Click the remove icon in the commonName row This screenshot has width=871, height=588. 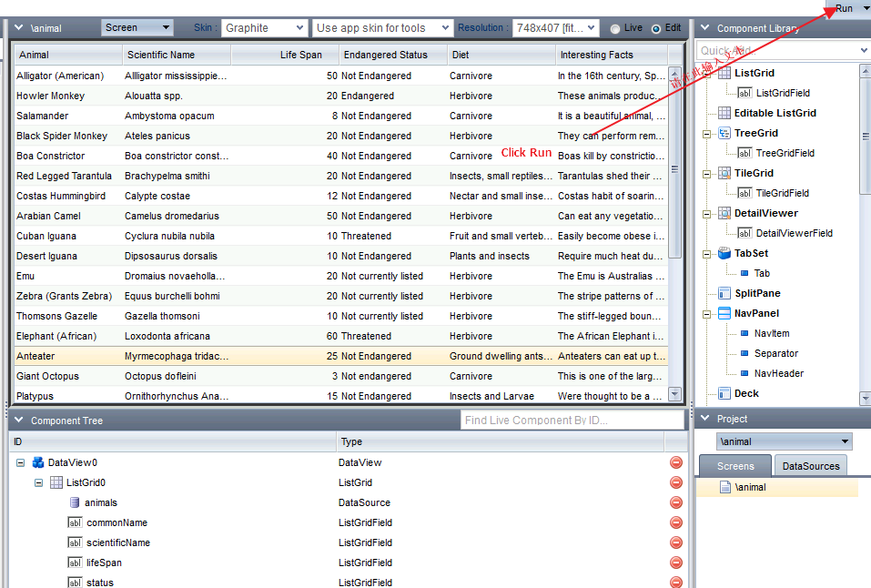(x=675, y=522)
